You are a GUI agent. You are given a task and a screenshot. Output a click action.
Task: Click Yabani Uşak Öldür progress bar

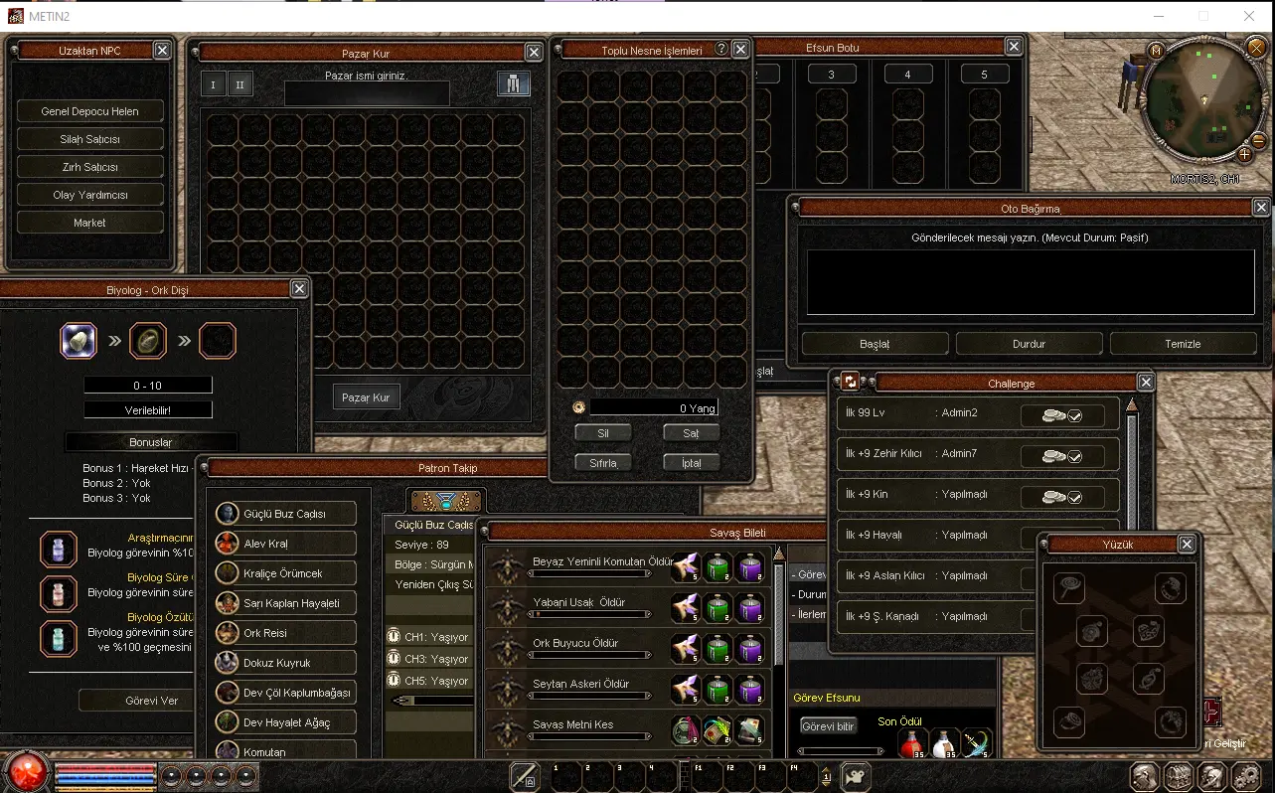coord(588,615)
